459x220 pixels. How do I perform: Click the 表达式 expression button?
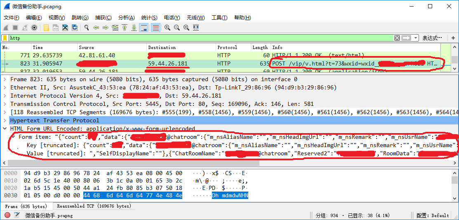tap(432, 38)
